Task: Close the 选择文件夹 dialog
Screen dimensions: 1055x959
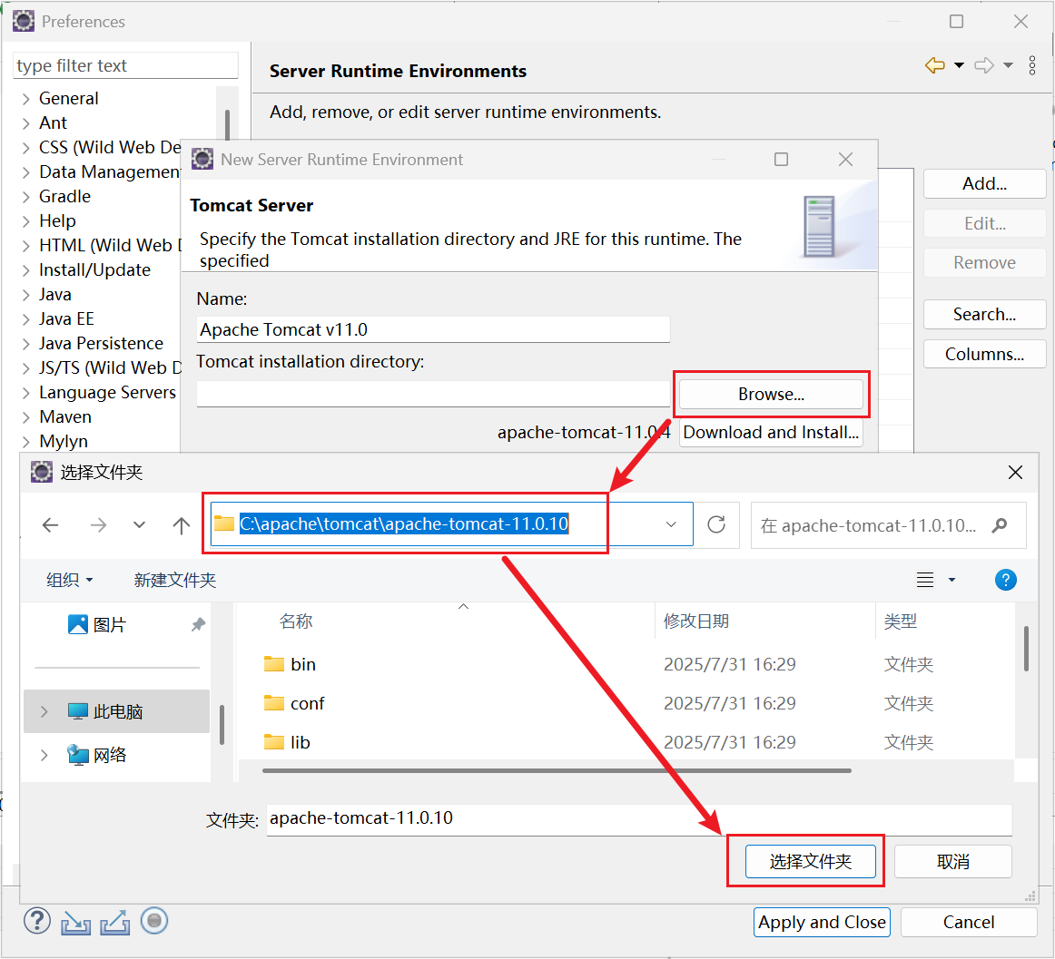Action: [x=1015, y=472]
